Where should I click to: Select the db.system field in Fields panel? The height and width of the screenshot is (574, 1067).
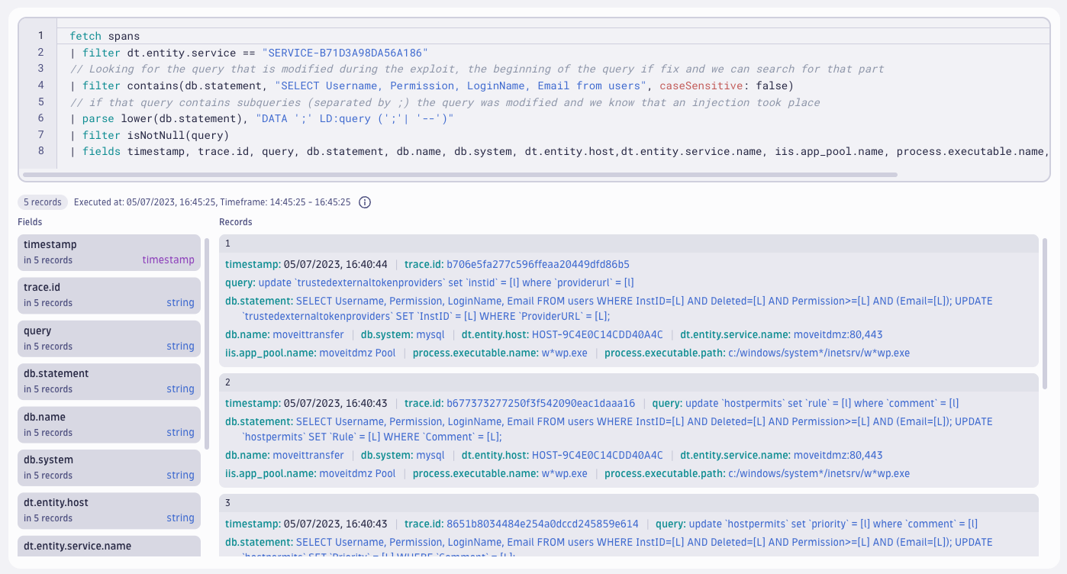(108, 467)
